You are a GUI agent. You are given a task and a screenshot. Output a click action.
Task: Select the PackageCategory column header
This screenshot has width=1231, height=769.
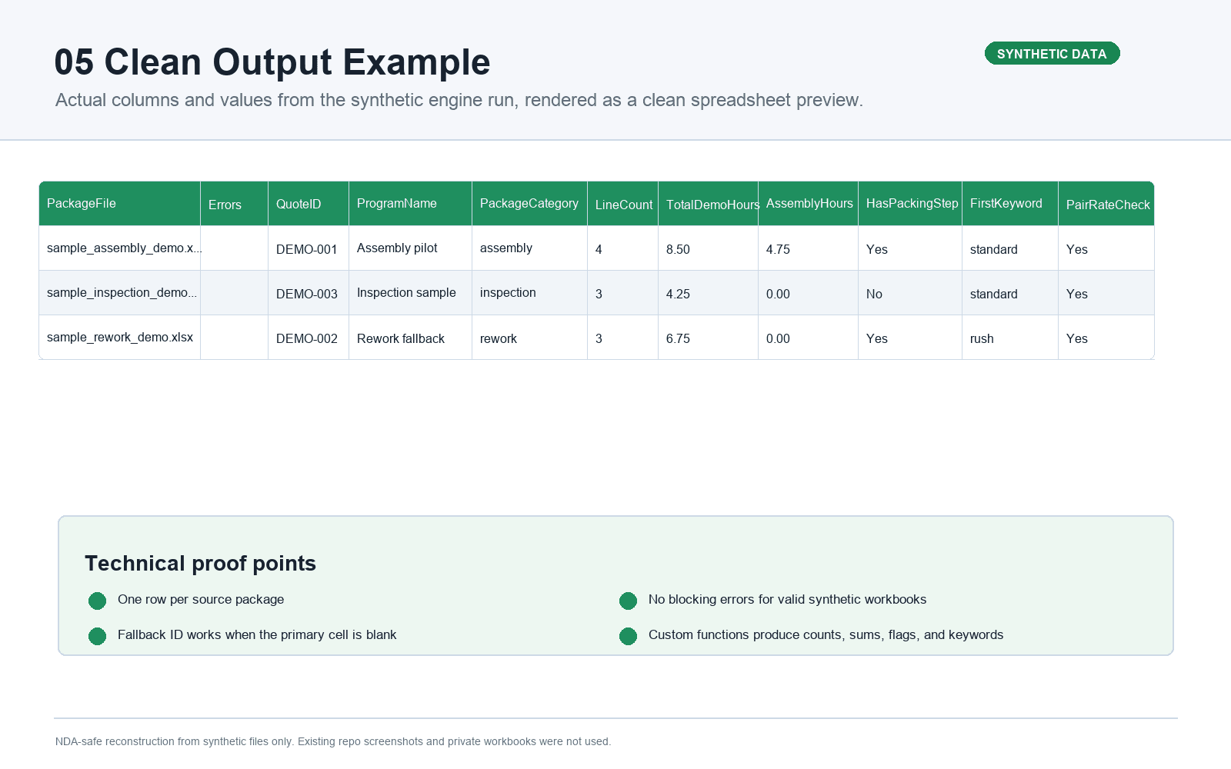pyautogui.click(x=529, y=204)
